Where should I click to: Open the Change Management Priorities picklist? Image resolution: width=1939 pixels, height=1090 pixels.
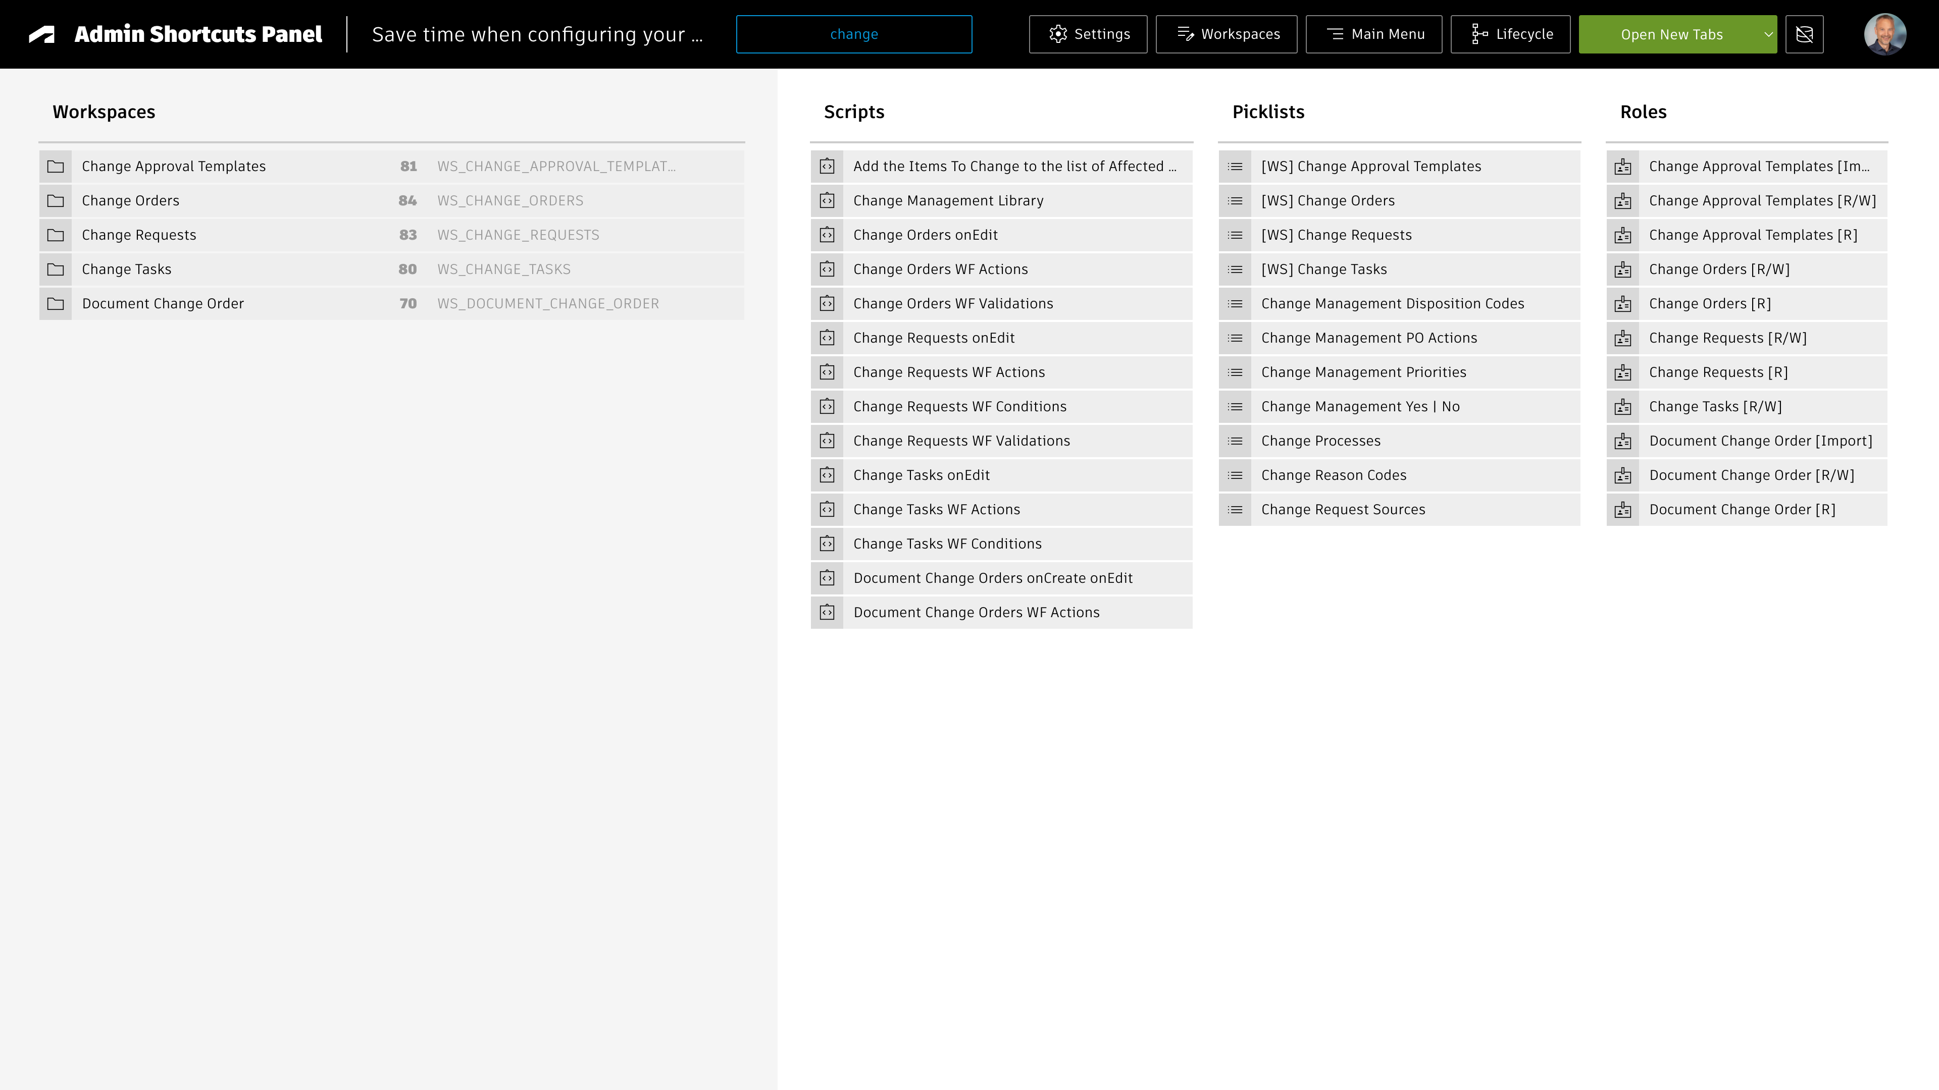pyautogui.click(x=1363, y=372)
